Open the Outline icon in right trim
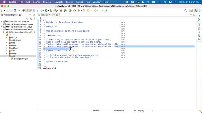 (x=199, y=19)
